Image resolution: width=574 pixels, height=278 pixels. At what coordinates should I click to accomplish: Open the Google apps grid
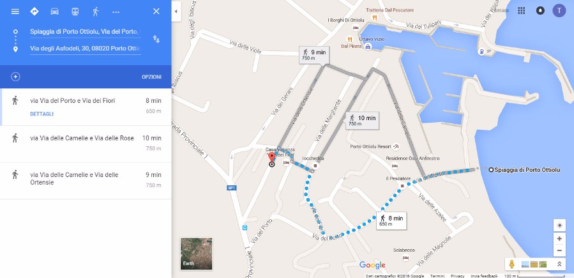(x=521, y=11)
